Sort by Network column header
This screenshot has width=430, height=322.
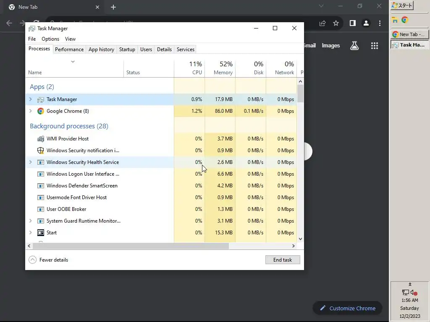click(281, 68)
